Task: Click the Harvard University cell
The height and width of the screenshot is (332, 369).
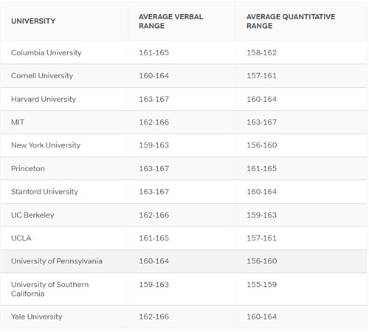Action: point(44,99)
